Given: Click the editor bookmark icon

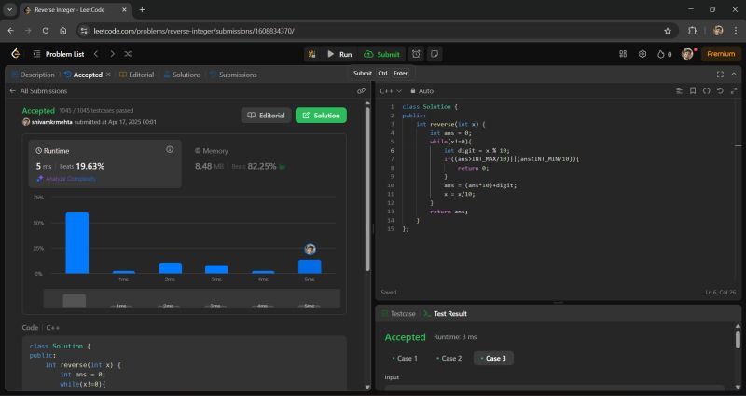Looking at the screenshot, I should coord(693,90).
